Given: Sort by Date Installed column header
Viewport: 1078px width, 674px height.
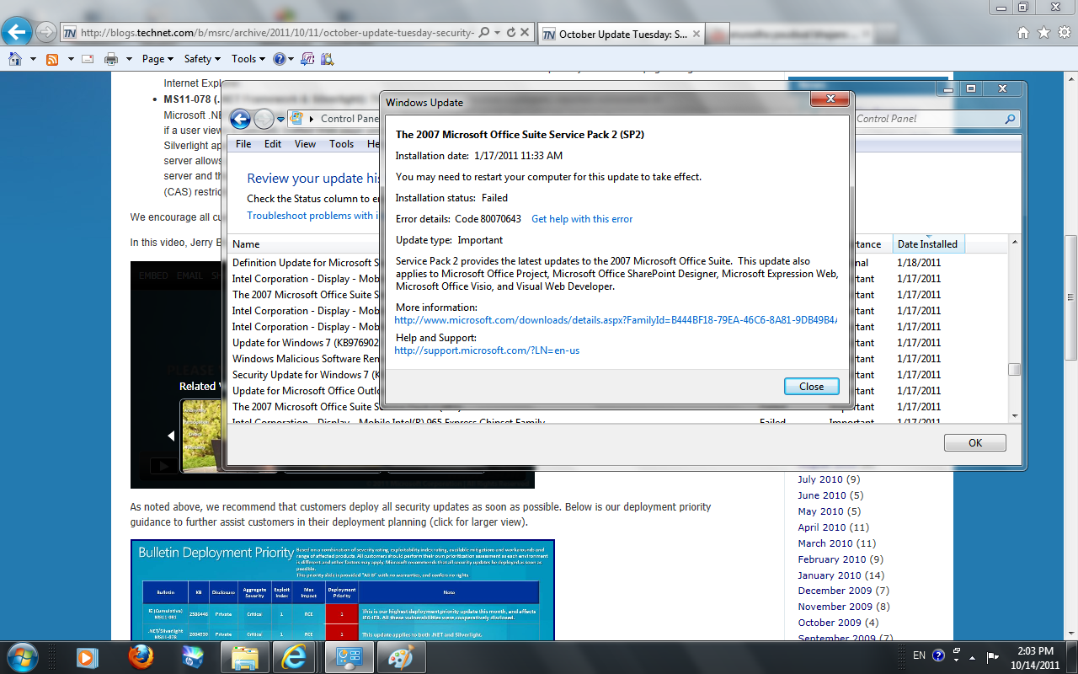Looking at the screenshot, I should [x=927, y=244].
